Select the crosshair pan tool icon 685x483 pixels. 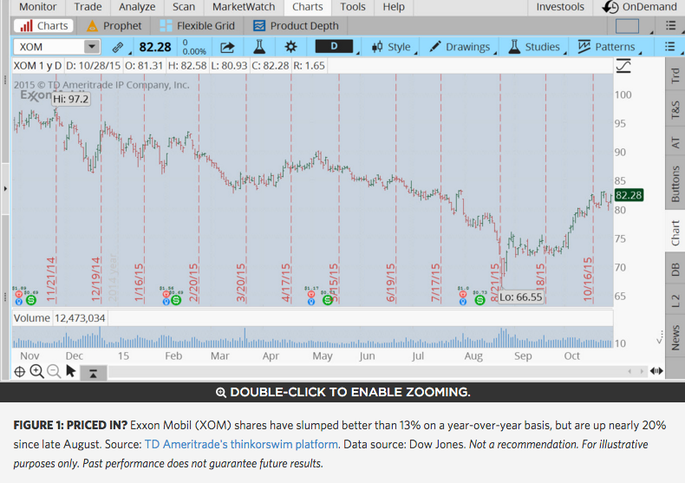(x=20, y=372)
